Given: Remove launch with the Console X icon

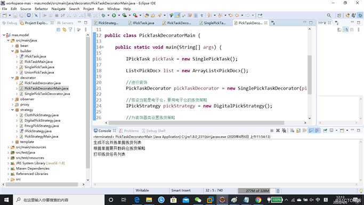Looking at the screenshot, I should 278,130.
